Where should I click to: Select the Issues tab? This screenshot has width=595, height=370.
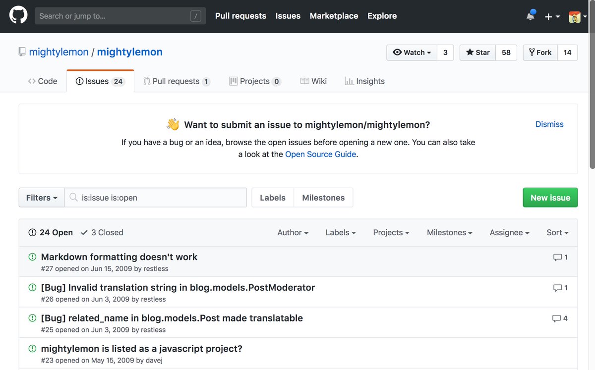coord(100,81)
